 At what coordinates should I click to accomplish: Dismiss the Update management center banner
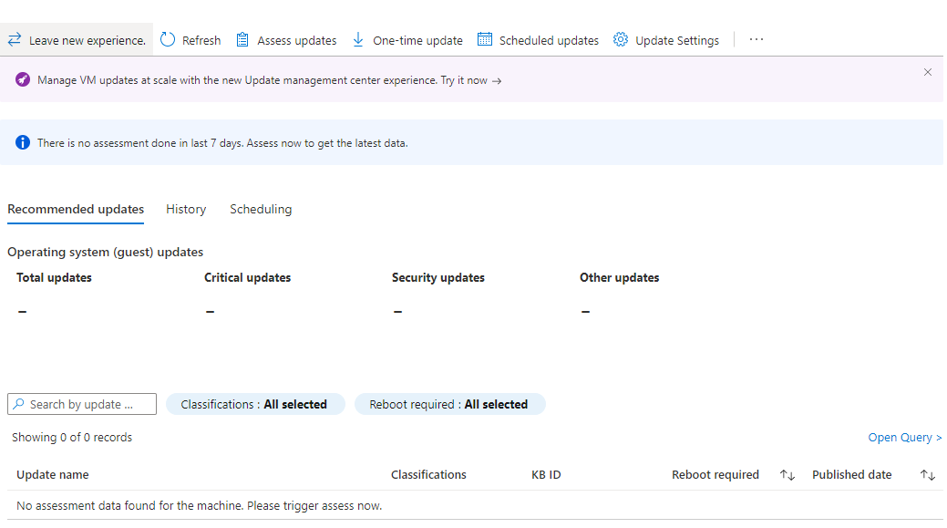928,72
